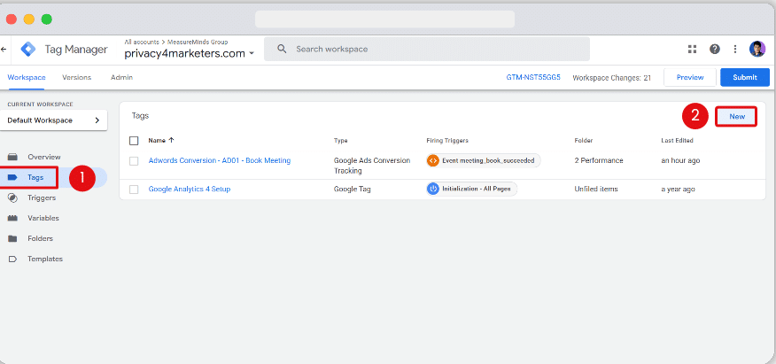
Task: Open the Adwords Conversion - AD01 tag link
Action: pyautogui.click(x=220, y=160)
